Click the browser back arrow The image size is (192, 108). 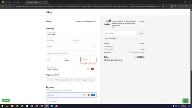pyautogui.click(x=2, y=6)
